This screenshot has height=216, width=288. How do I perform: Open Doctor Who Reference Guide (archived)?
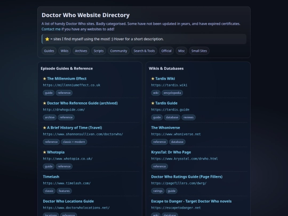click(x=82, y=103)
